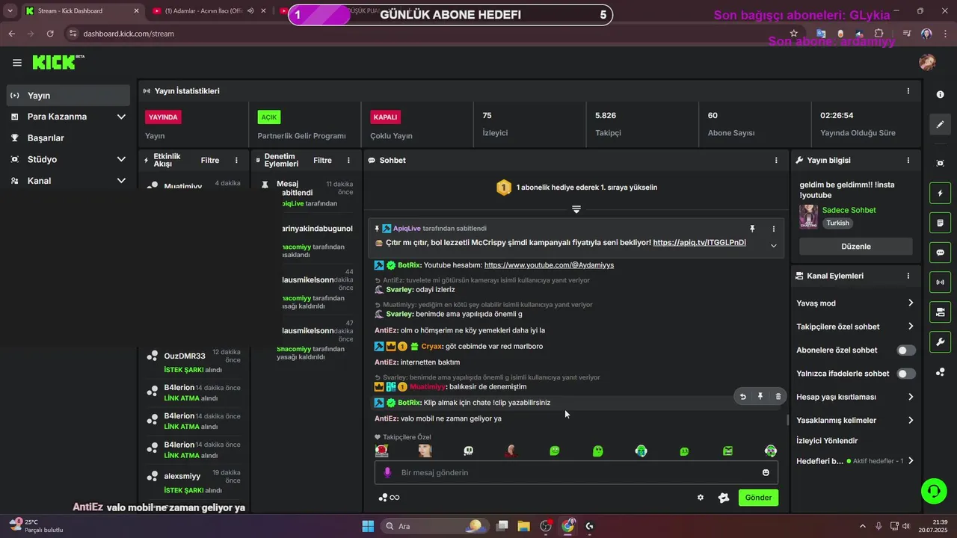Open the info icon in right sidebar
The height and width of the screenshot is (538, 957).
point(940,95)
